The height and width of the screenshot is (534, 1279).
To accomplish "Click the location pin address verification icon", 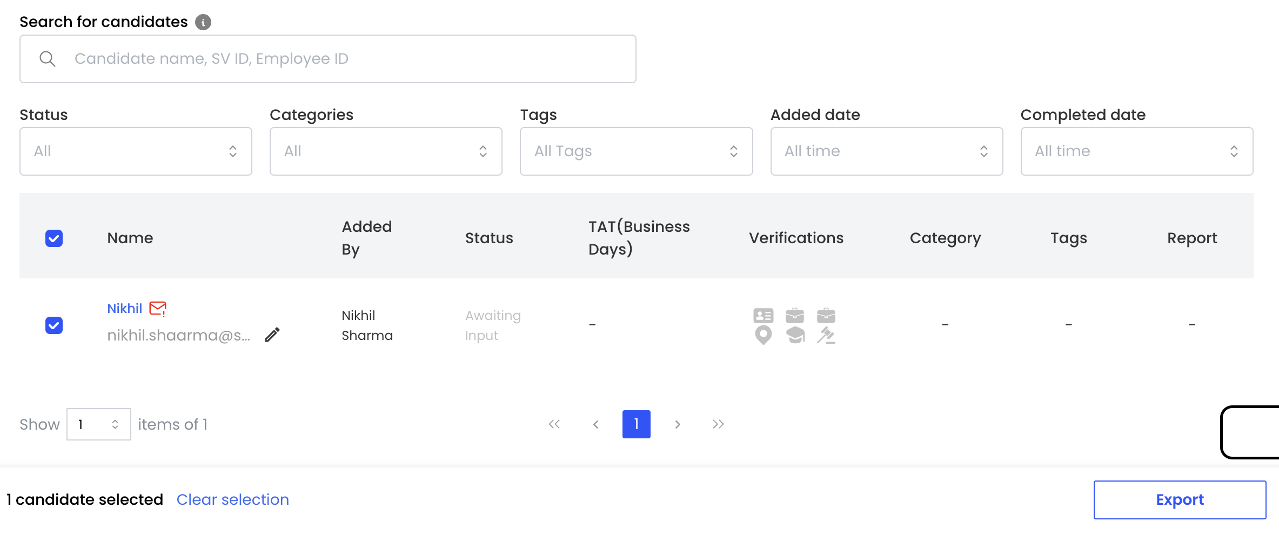I will click(763, 336).
